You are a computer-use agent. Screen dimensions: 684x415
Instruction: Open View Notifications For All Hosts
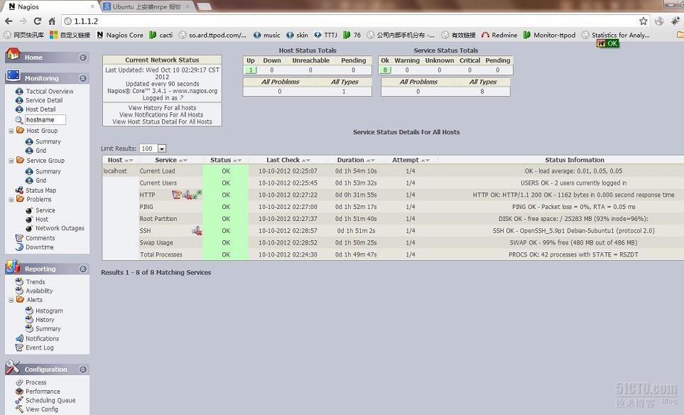[x=161, y=115]
